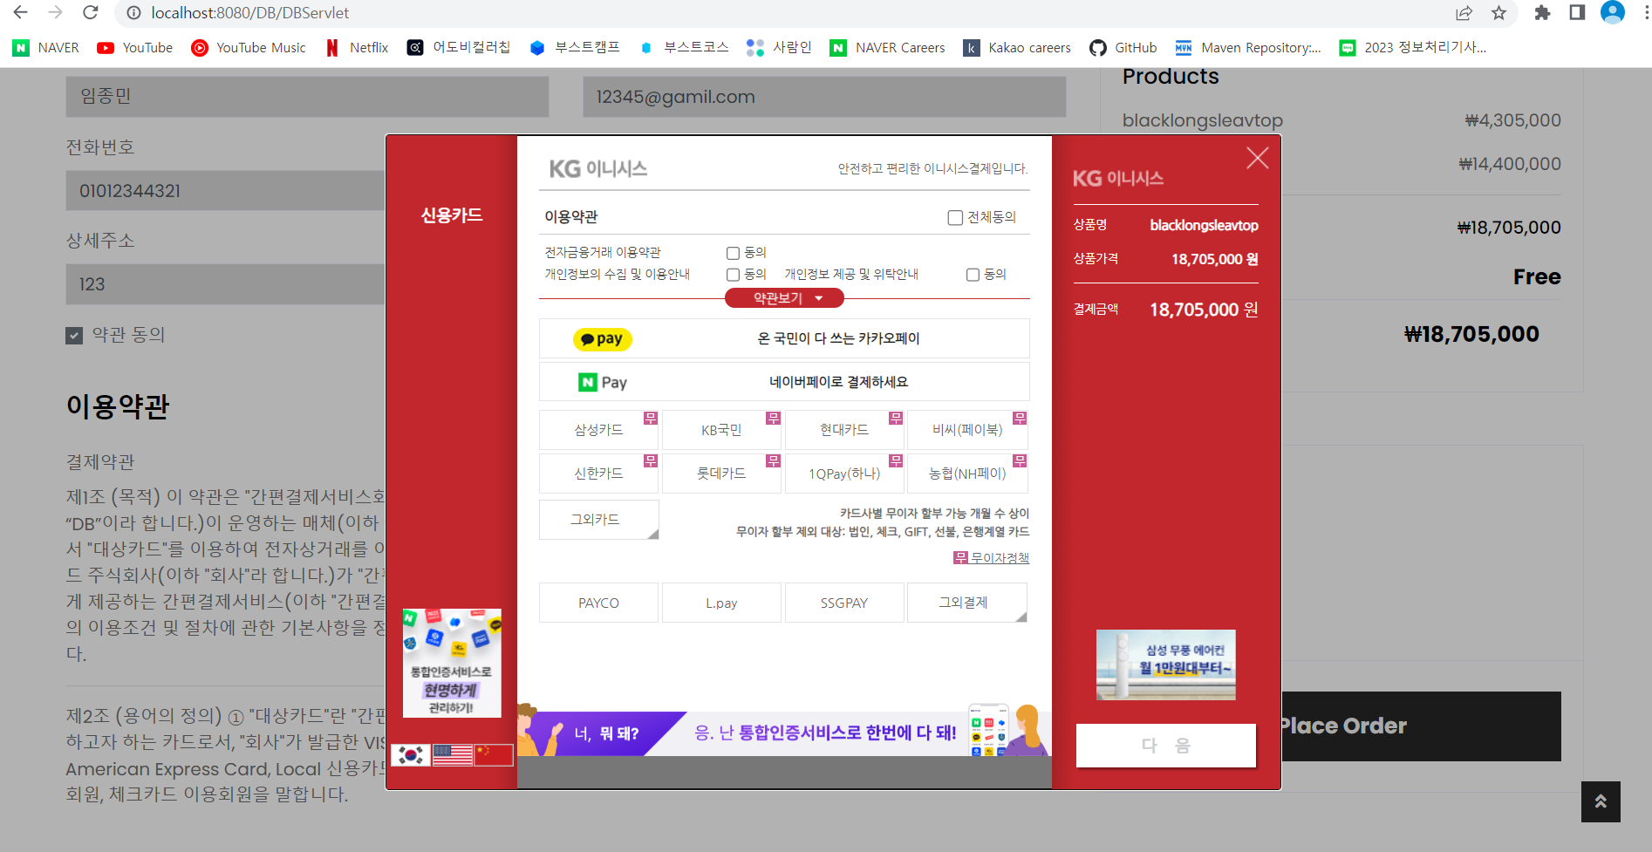Reload the page with refresh icon
This screenshot has width=1652, height=852.
pos(91,13)
